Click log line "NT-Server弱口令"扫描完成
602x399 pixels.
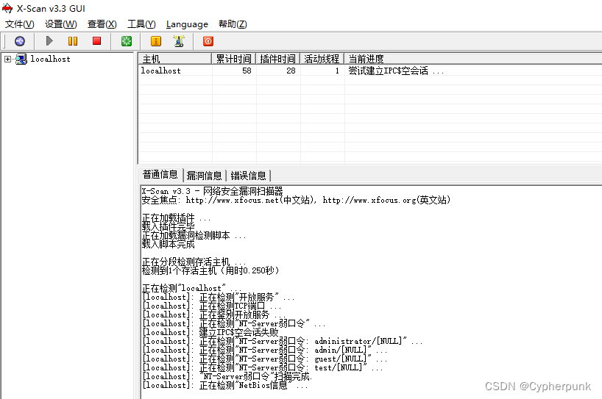click(x=227, y=376)
